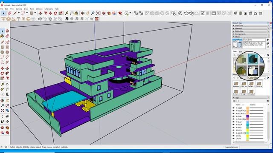Expand the Entity Info panel
Image resolution: width=273 pixels, height=153 pixels.
coord(251,31)
